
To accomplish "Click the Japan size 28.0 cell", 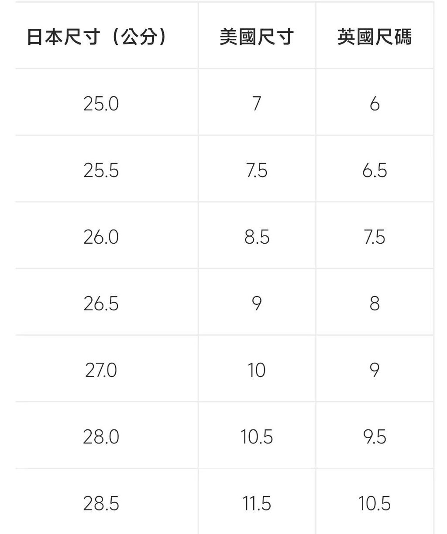I will 101,437.
